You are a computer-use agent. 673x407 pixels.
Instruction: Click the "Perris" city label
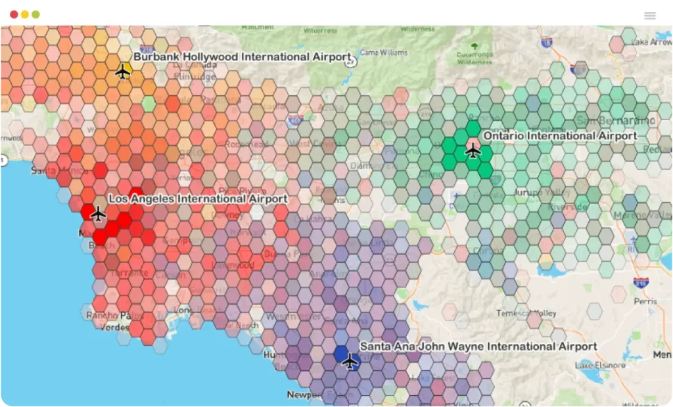click(x=645, y=301)
